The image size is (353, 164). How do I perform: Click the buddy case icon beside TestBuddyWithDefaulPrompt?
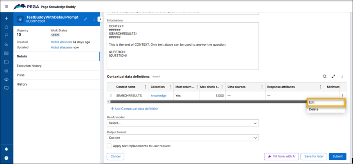(x=21, y=19)
